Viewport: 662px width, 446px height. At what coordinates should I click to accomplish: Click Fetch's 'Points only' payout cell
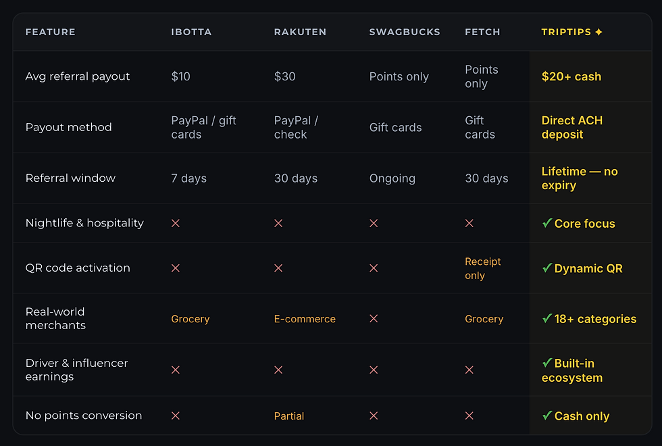[x=482, y=76]
